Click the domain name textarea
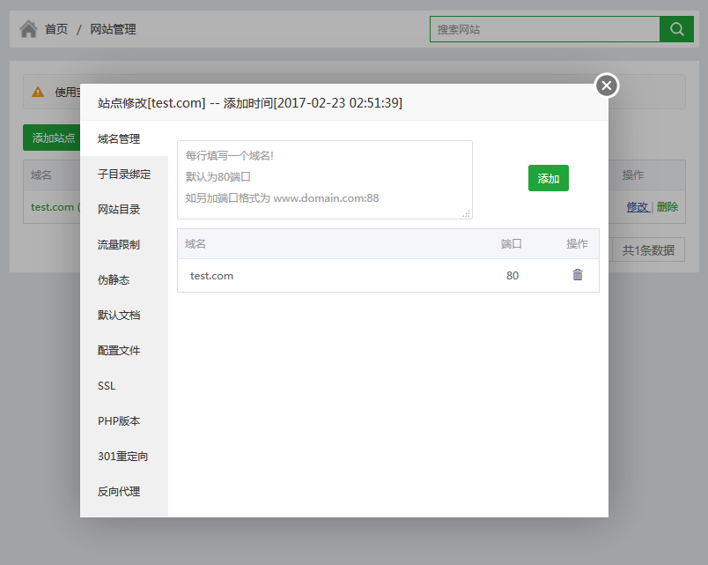708x565 pixels. [x=324, y=179]
